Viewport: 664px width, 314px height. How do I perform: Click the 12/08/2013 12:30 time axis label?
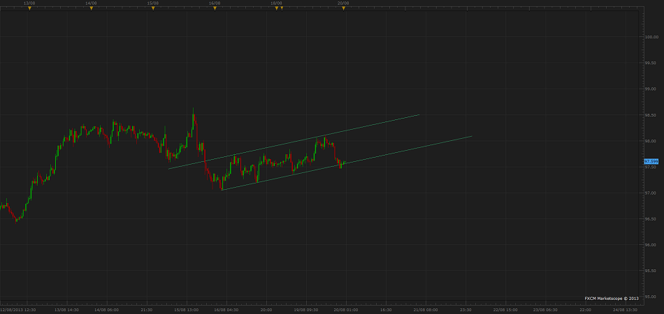click(17, 308)
